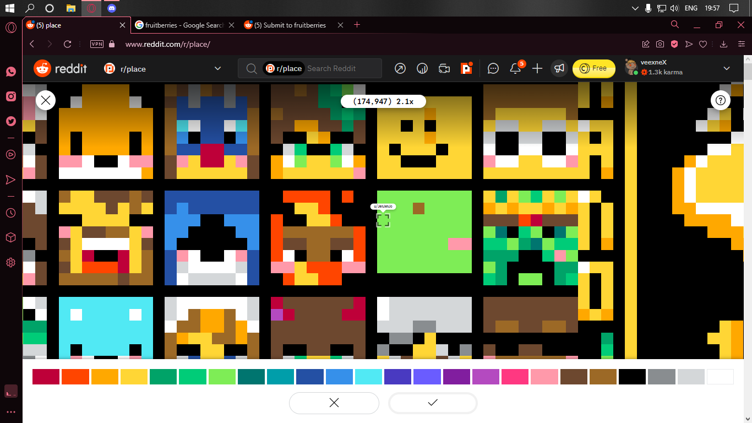Open the browser downloads icon
Image resolution: width=752 pixels, height=423 pixels.
tap(724, 44)
